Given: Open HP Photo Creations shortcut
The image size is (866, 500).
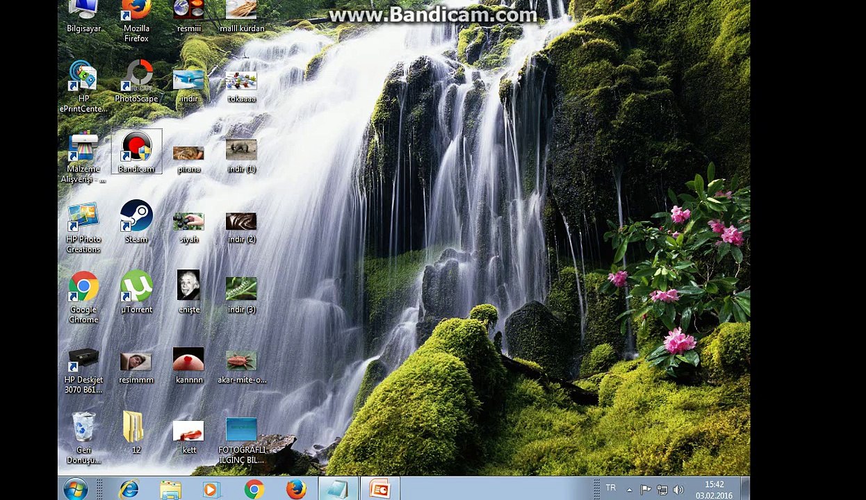Looking at the screenshot, I should (x=83, y=228).
